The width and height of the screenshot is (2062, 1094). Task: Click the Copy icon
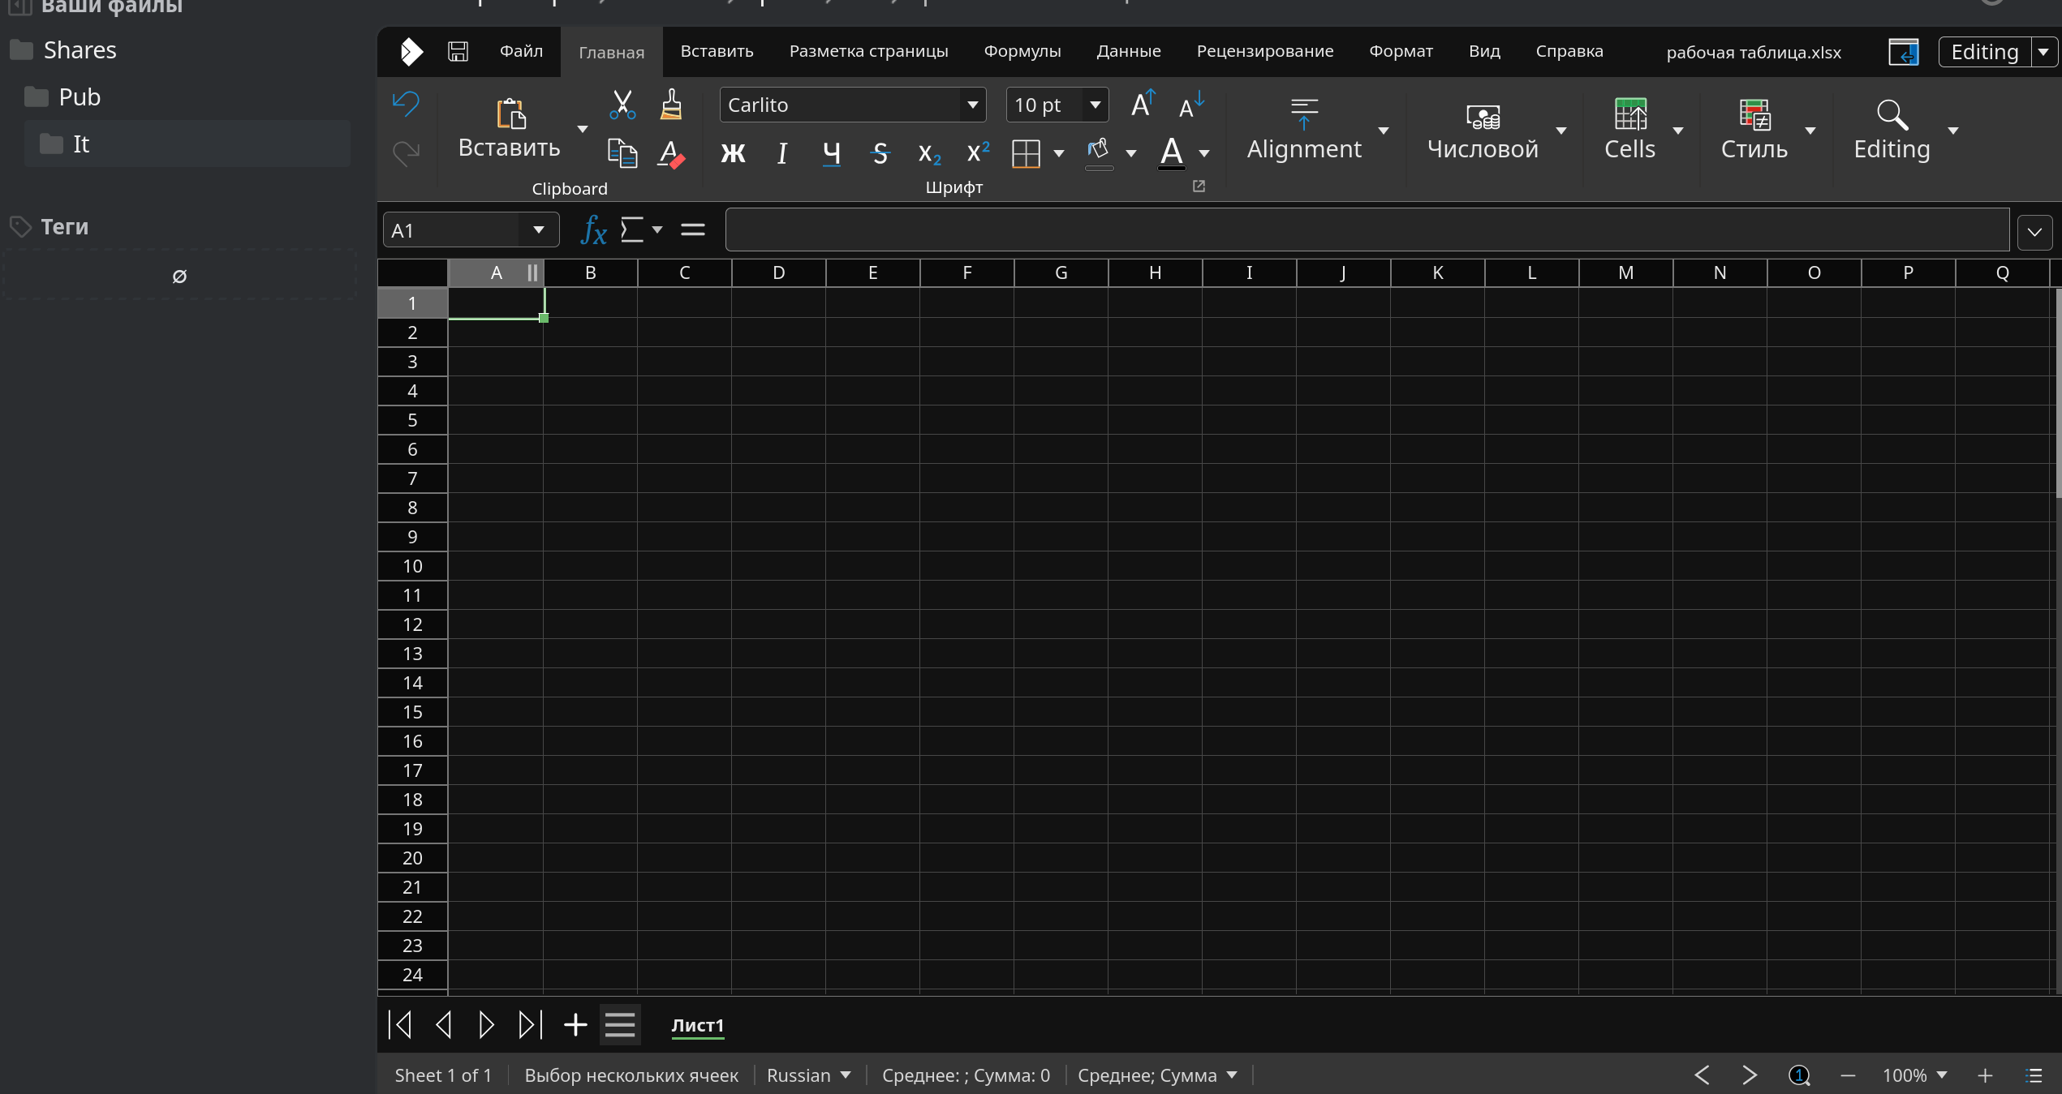pyautogui.click(x=622, y=152)
